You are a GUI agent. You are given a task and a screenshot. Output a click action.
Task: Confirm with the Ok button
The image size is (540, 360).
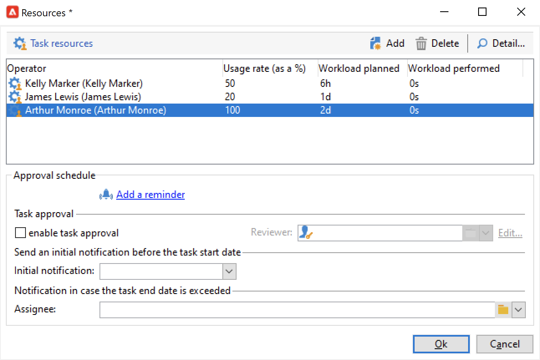(441, 344)
